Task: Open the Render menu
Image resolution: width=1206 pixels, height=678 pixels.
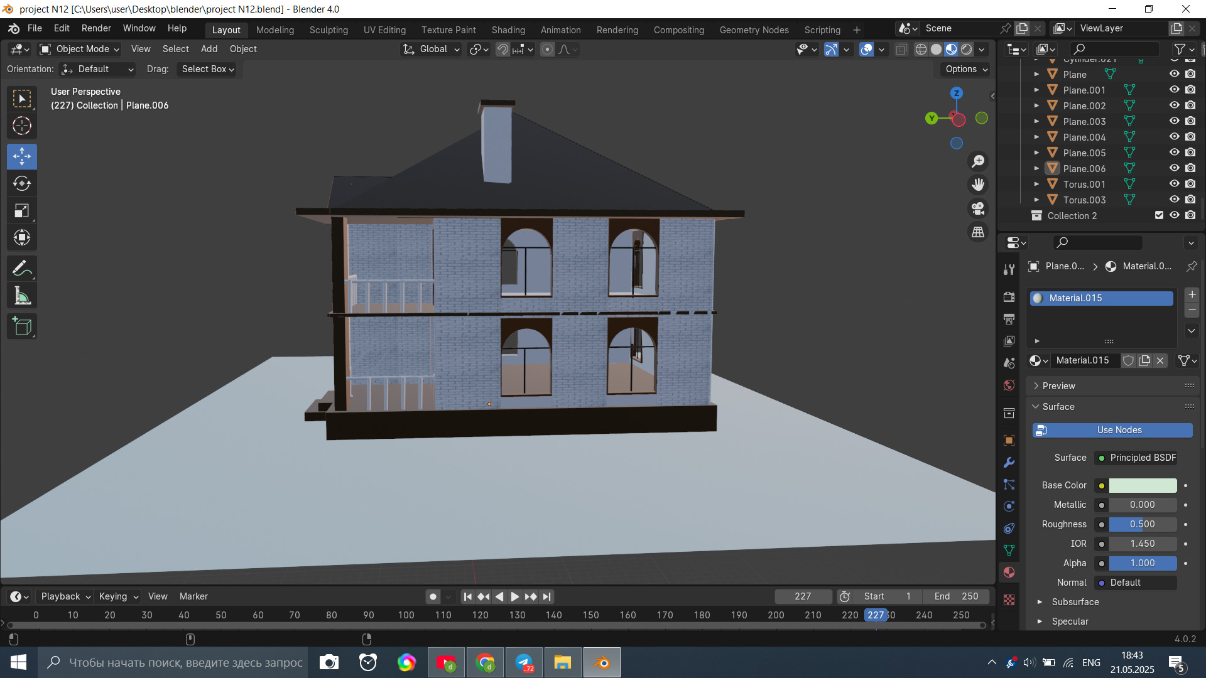Action: pyautogui.click(x=96, y=28)
